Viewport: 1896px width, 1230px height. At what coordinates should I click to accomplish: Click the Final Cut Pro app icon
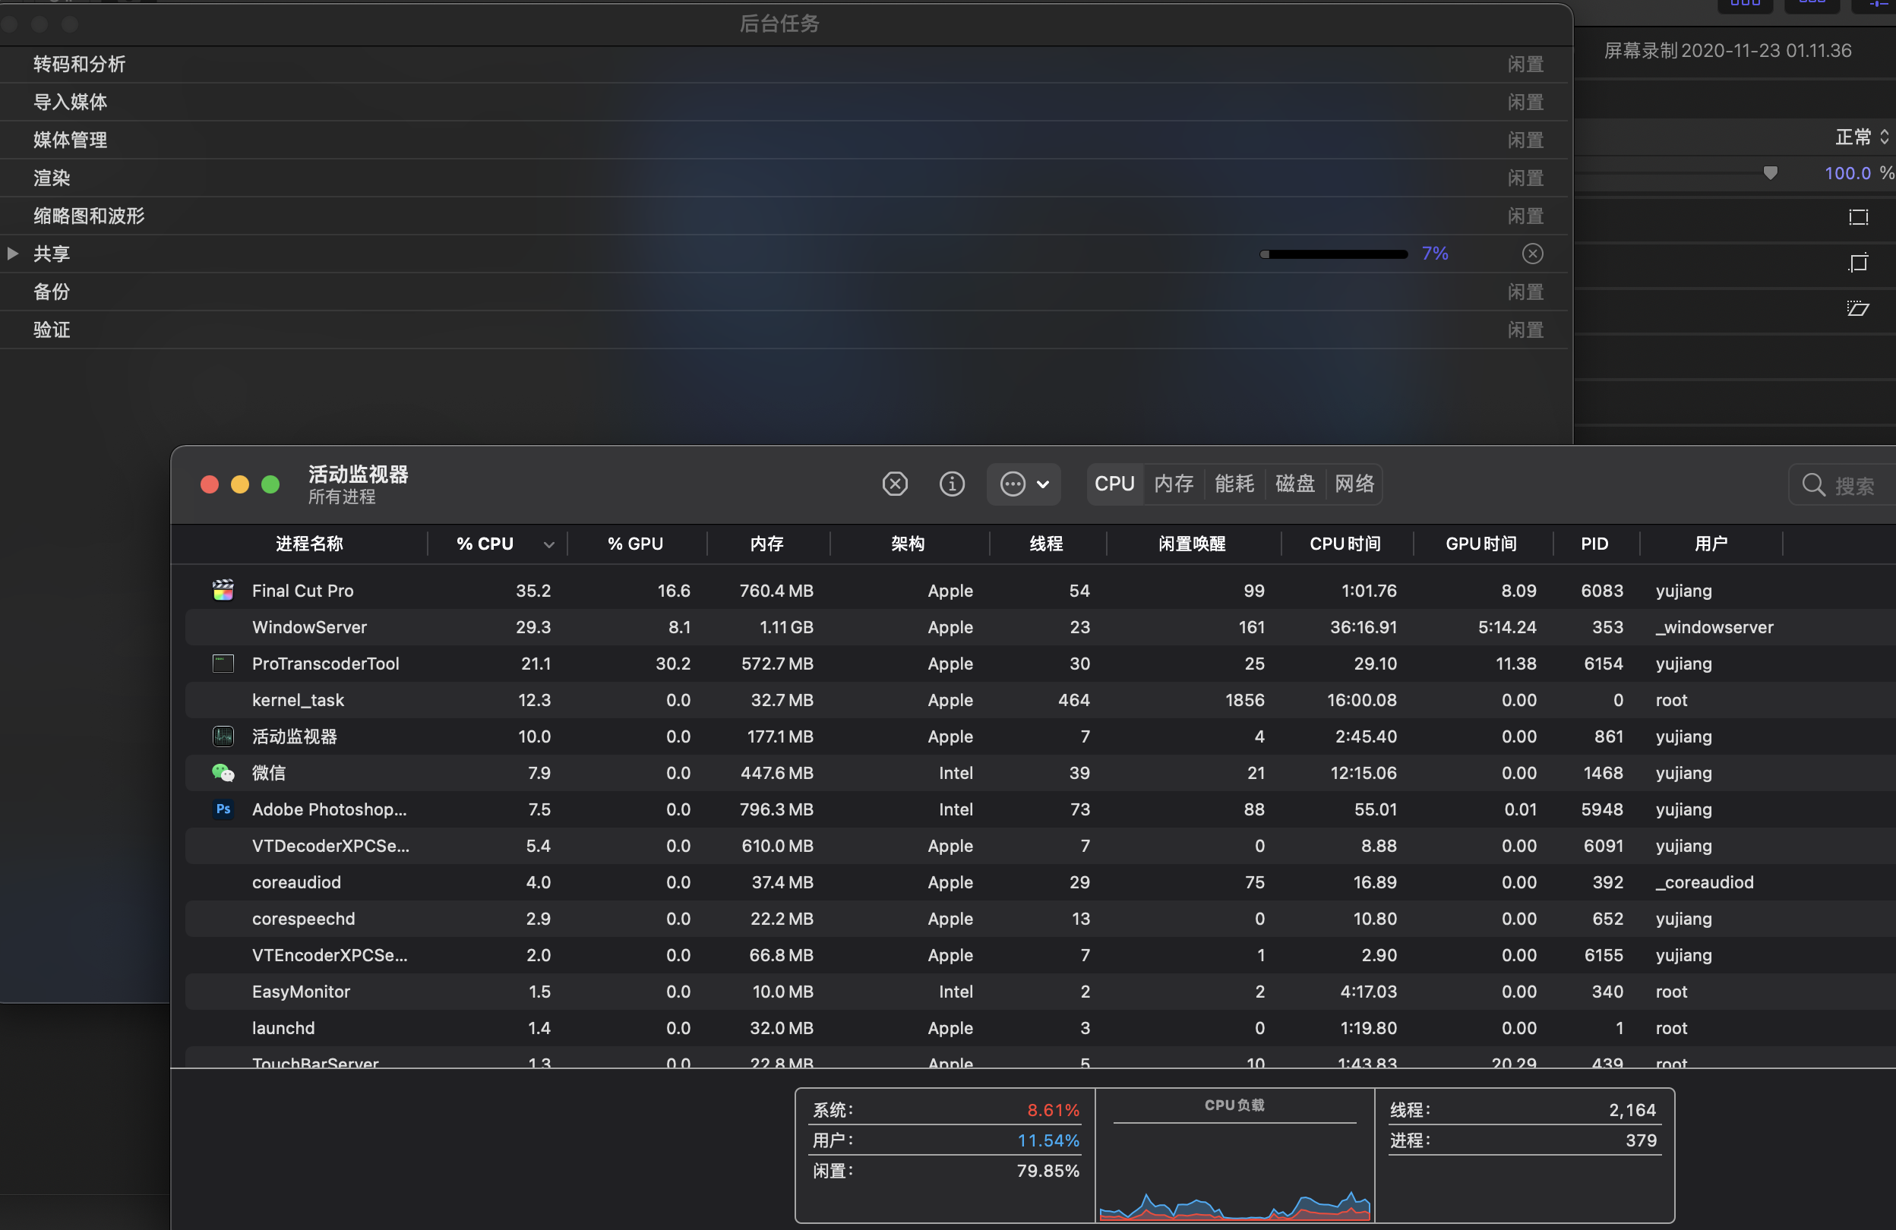click(223, 590)
